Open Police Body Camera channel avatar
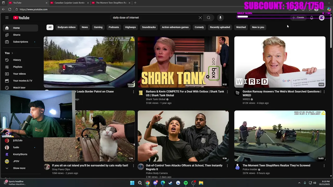This screenshot has width=333, height=187. (x=141, y=167)
